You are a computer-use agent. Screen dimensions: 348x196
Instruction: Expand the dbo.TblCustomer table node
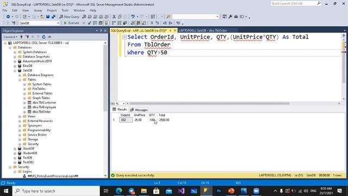click(x=24, y=103)
